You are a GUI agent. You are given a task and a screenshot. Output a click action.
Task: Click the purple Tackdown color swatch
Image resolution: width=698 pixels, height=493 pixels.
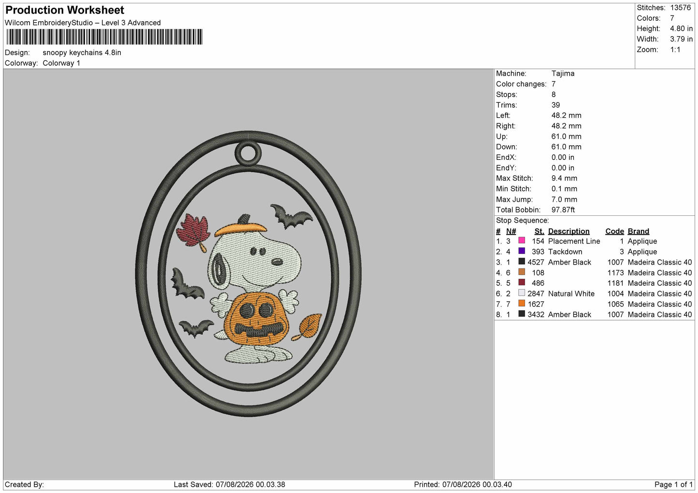(522, 251)
